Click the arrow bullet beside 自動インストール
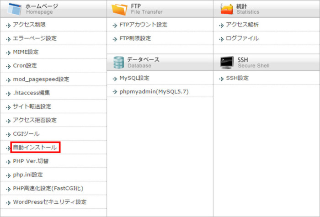Image resolution: width=320 pixels, height=217 pixels. coord(8,148)
